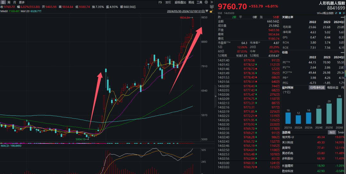Click the 2022A profit forecast bar

pos(298,120)
